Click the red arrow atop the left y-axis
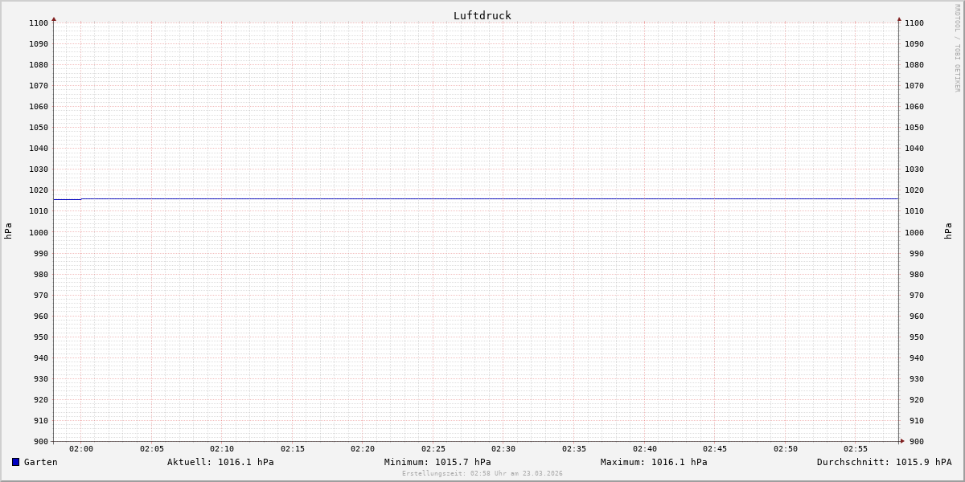 (x=54, y=18)
